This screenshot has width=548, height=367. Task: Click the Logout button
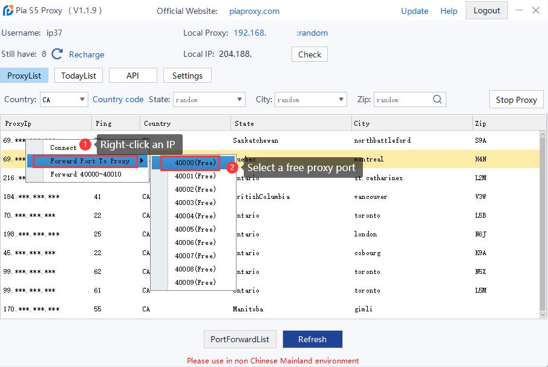pyautogui.click(x=486, y=10)
